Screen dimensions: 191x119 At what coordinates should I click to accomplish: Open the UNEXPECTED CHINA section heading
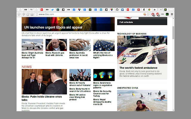pyautogui.click(x=127, y=88)
